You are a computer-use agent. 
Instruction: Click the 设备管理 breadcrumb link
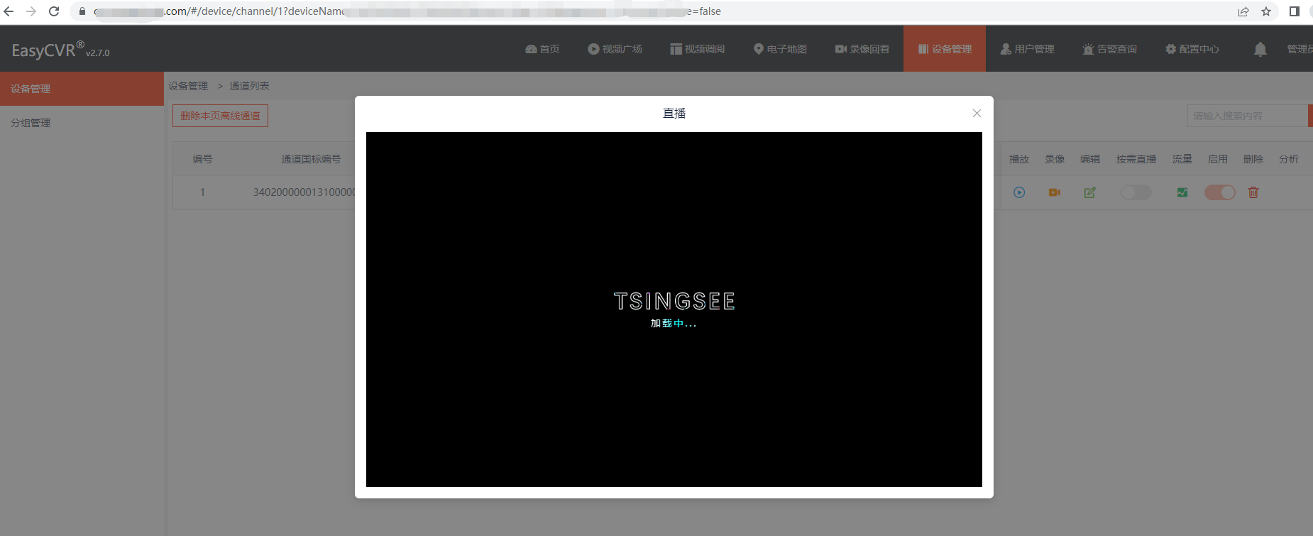click(188, 86)
